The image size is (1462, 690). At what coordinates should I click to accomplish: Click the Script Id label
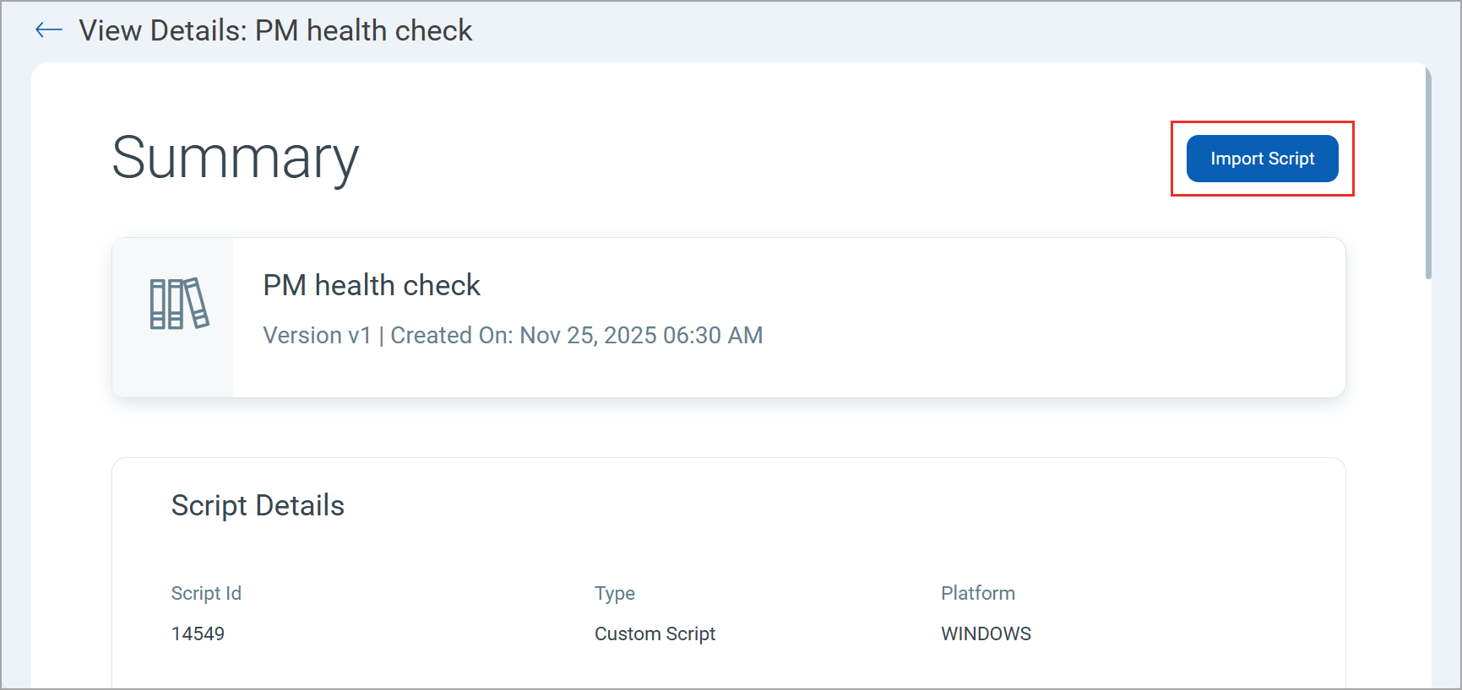pos(206,594)
